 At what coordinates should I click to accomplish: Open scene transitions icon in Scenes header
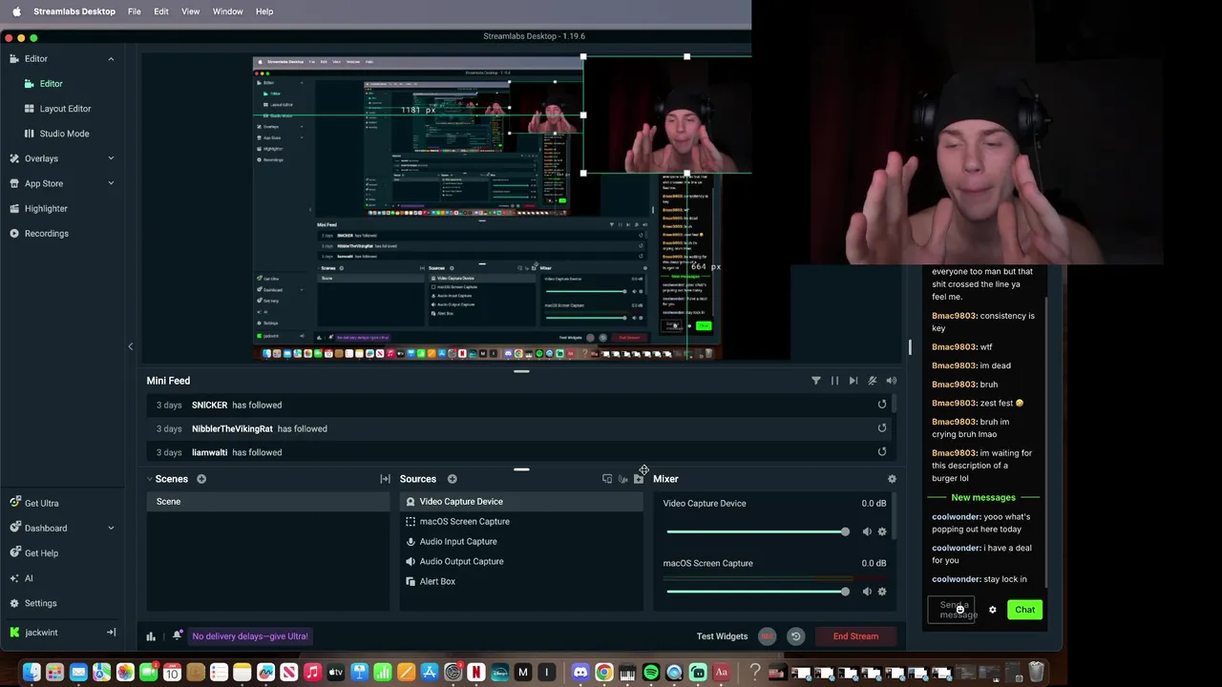(x=385, y=479)
